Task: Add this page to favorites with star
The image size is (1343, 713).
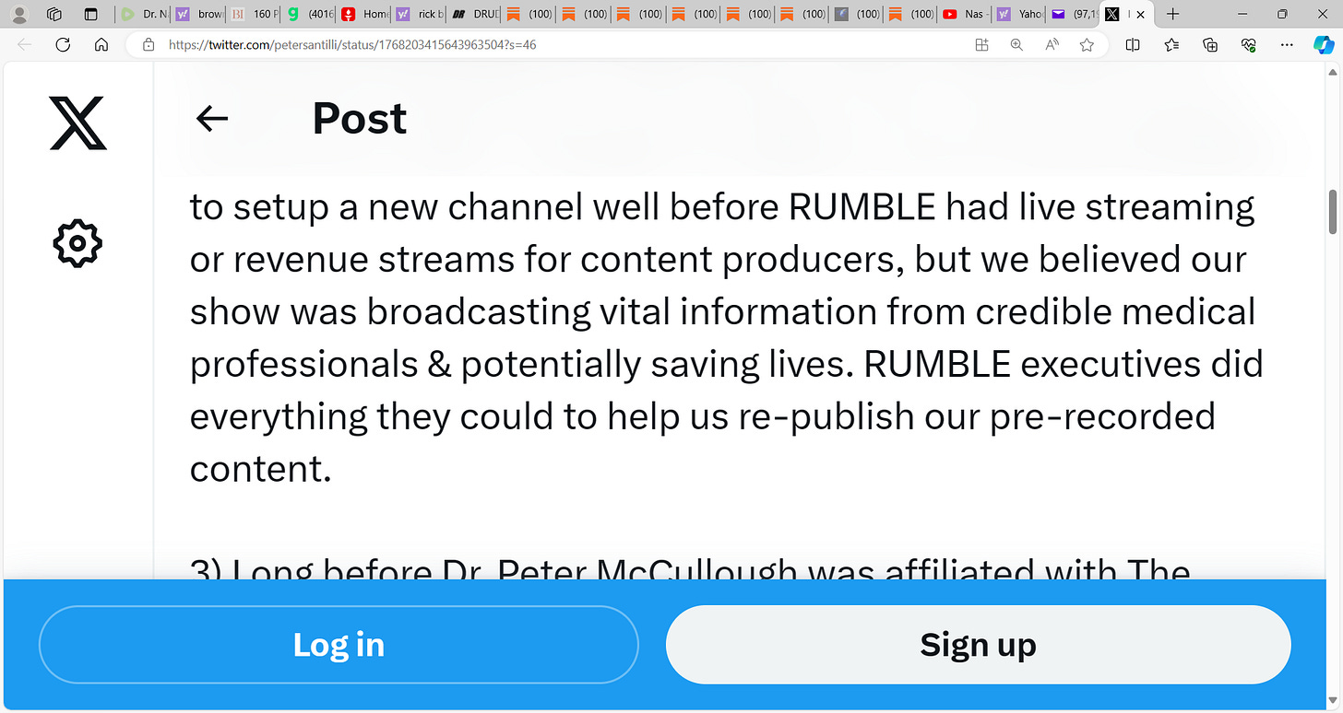Action: pyautogui.click(x=1087, y=44)
